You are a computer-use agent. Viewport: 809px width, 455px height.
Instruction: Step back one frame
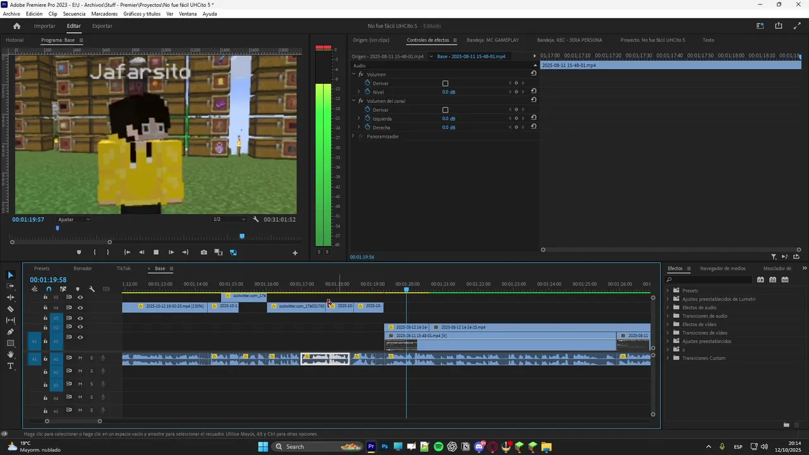click(142, 252)
